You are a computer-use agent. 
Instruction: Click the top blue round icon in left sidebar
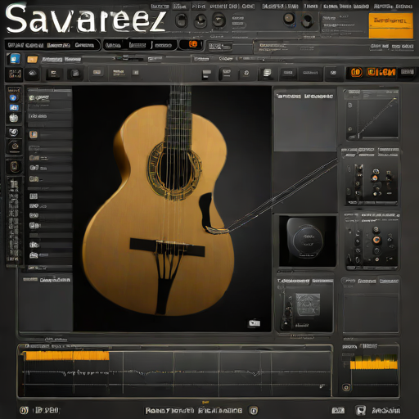click(13, 97)
